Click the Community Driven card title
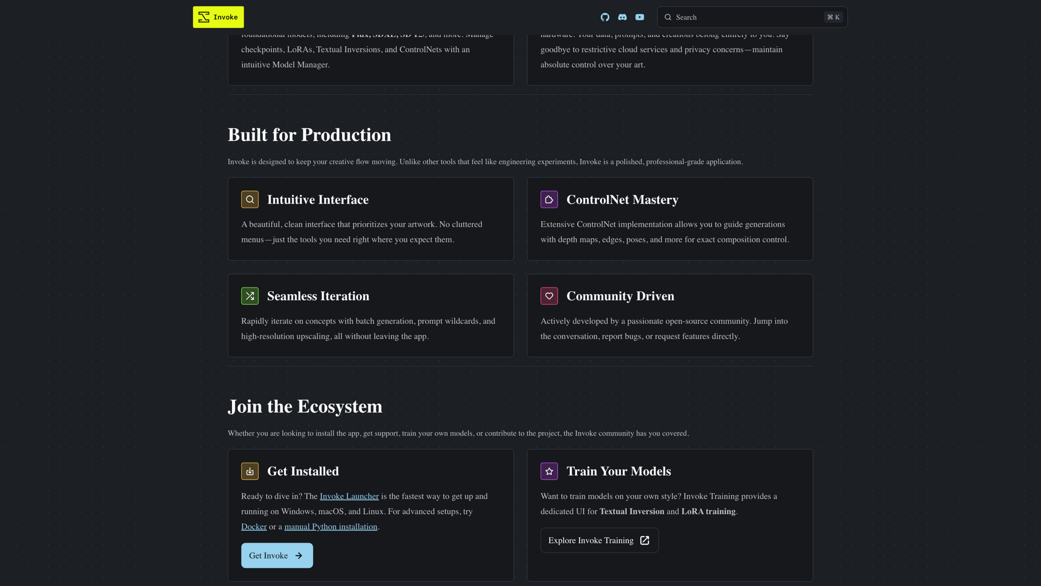The image size is (1041, 586). [x=620, y=296]
